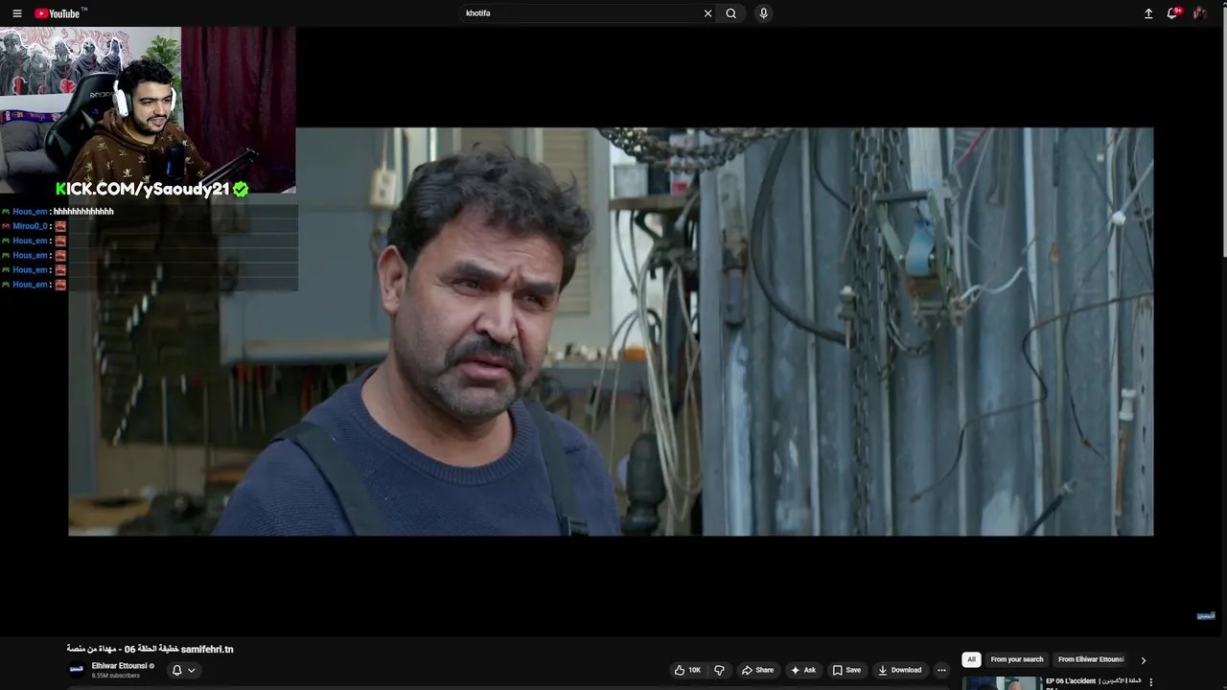Open the notifications bell in header

1172,13
